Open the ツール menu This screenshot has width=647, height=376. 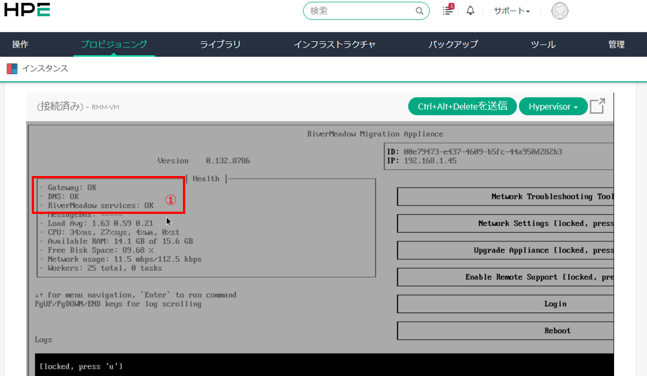point(543,44)
